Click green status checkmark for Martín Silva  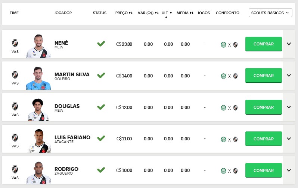[x=101, y=75]
